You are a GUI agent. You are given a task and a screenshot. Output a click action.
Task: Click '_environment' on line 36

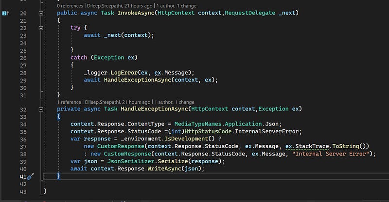(x=141, y=139)
